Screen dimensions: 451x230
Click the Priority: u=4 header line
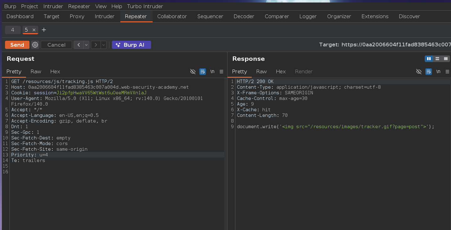(29, 155)
